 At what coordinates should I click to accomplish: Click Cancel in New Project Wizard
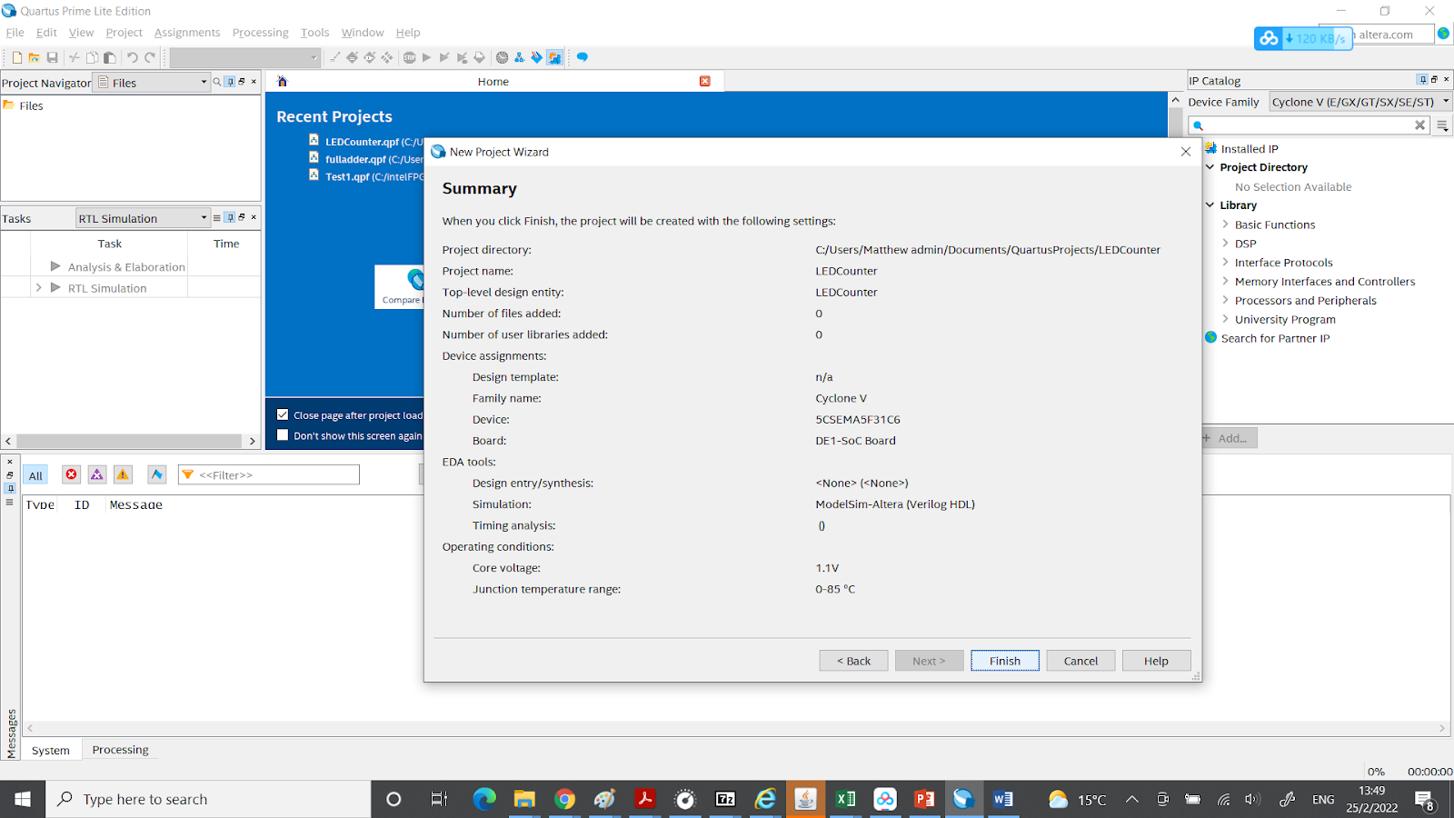coord(1081,661)
